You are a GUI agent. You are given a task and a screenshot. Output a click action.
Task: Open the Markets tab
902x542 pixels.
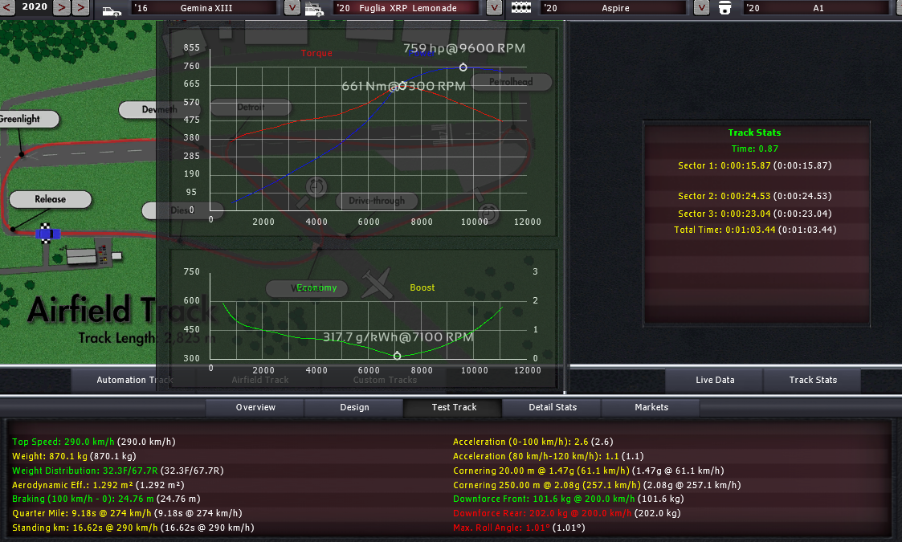click(651, 408)
